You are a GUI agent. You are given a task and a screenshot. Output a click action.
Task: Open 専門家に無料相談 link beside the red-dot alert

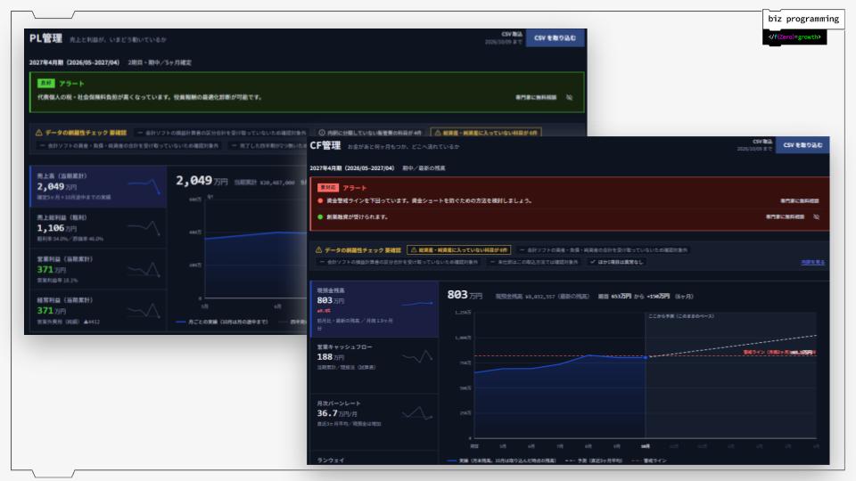pyautogui.click(x=799, y=200)
